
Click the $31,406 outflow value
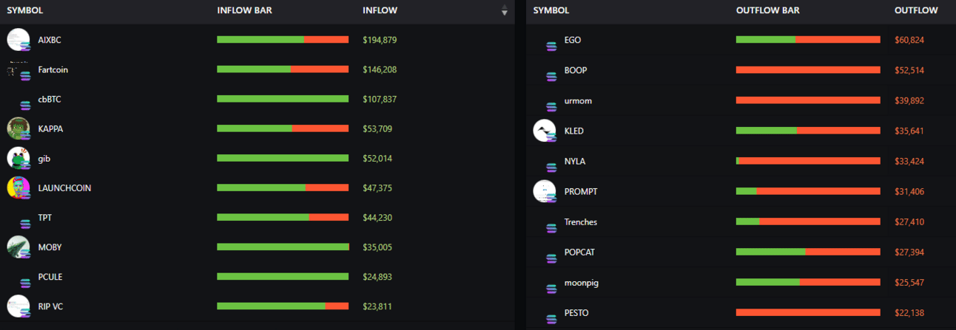tap(909, 192)
